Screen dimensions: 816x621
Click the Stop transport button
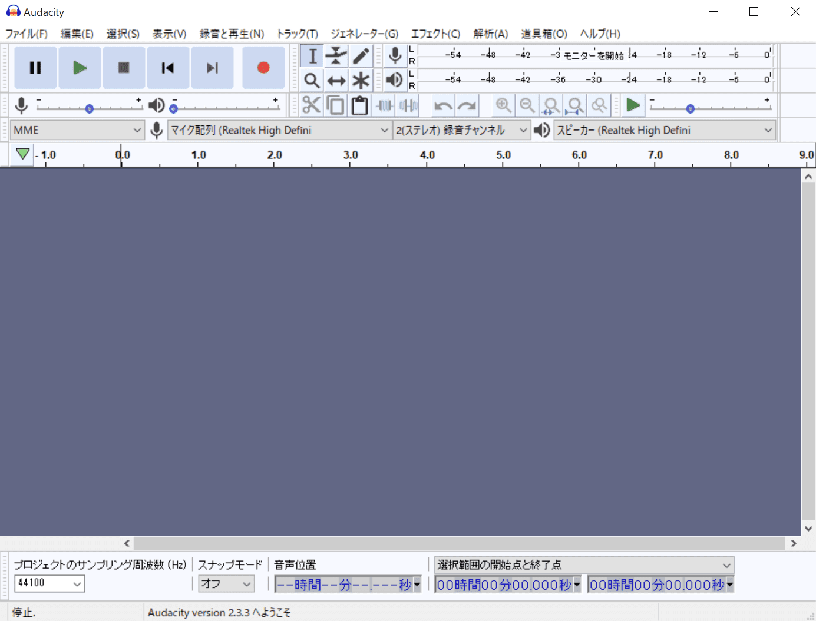pyautogui.click(x=124, y=68)
